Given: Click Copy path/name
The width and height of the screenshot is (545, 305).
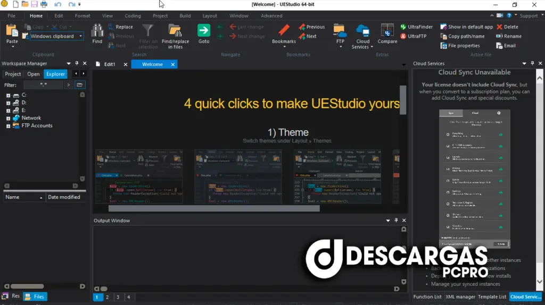Looking at the screenshot, I should (463, 36).
